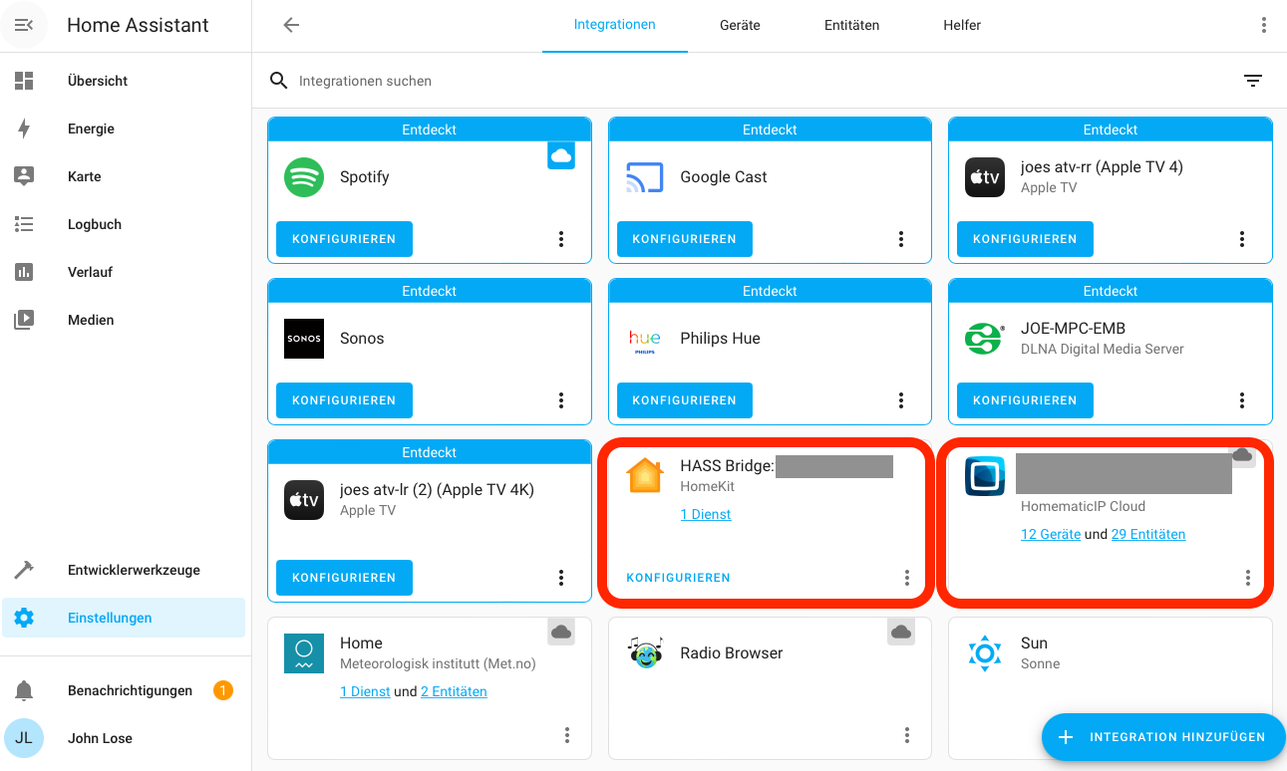Viewport: 1287px width, 771px height.
Task: Click the Apple TV logo of joes atv-lr
Action: [x=304, y=500]
